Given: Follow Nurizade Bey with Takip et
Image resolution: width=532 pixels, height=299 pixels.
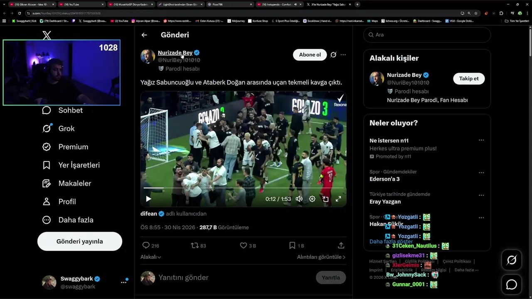Looking at the screenshot, I should point(469,78).
